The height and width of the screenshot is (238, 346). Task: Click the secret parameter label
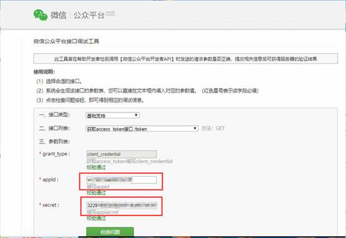coord(49,205)
